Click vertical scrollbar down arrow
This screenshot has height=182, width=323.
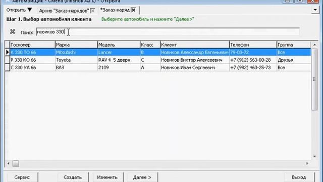click(x=314, y=156)
